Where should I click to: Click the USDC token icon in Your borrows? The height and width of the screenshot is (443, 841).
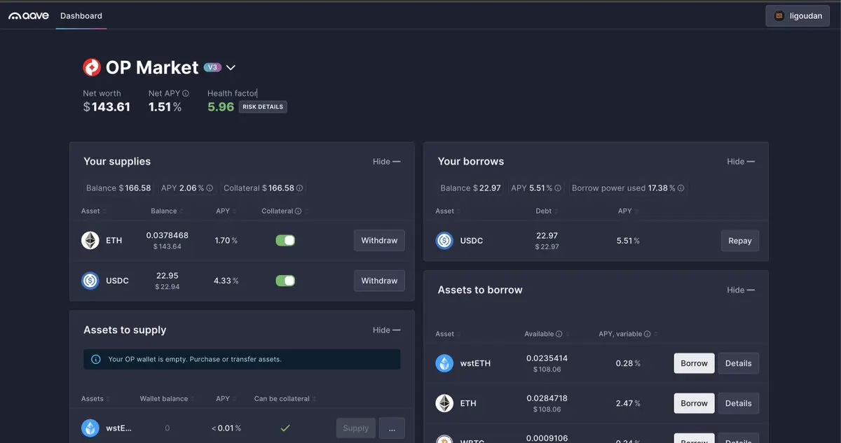(444, 241)
